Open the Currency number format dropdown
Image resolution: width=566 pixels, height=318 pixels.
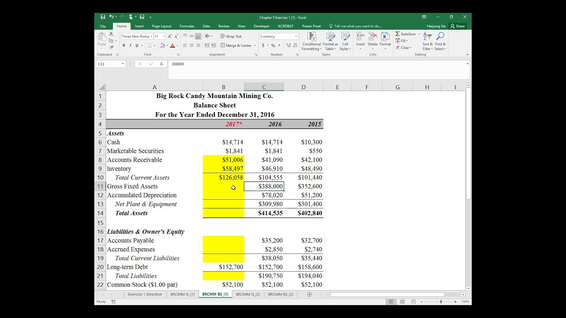tap(296, 36)
